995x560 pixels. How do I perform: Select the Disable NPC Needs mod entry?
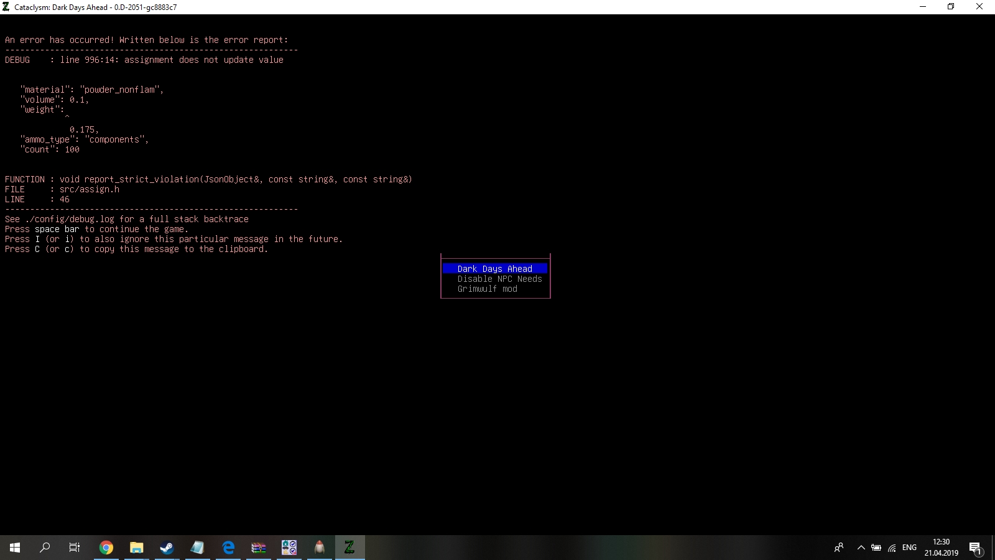coord(500,279)
